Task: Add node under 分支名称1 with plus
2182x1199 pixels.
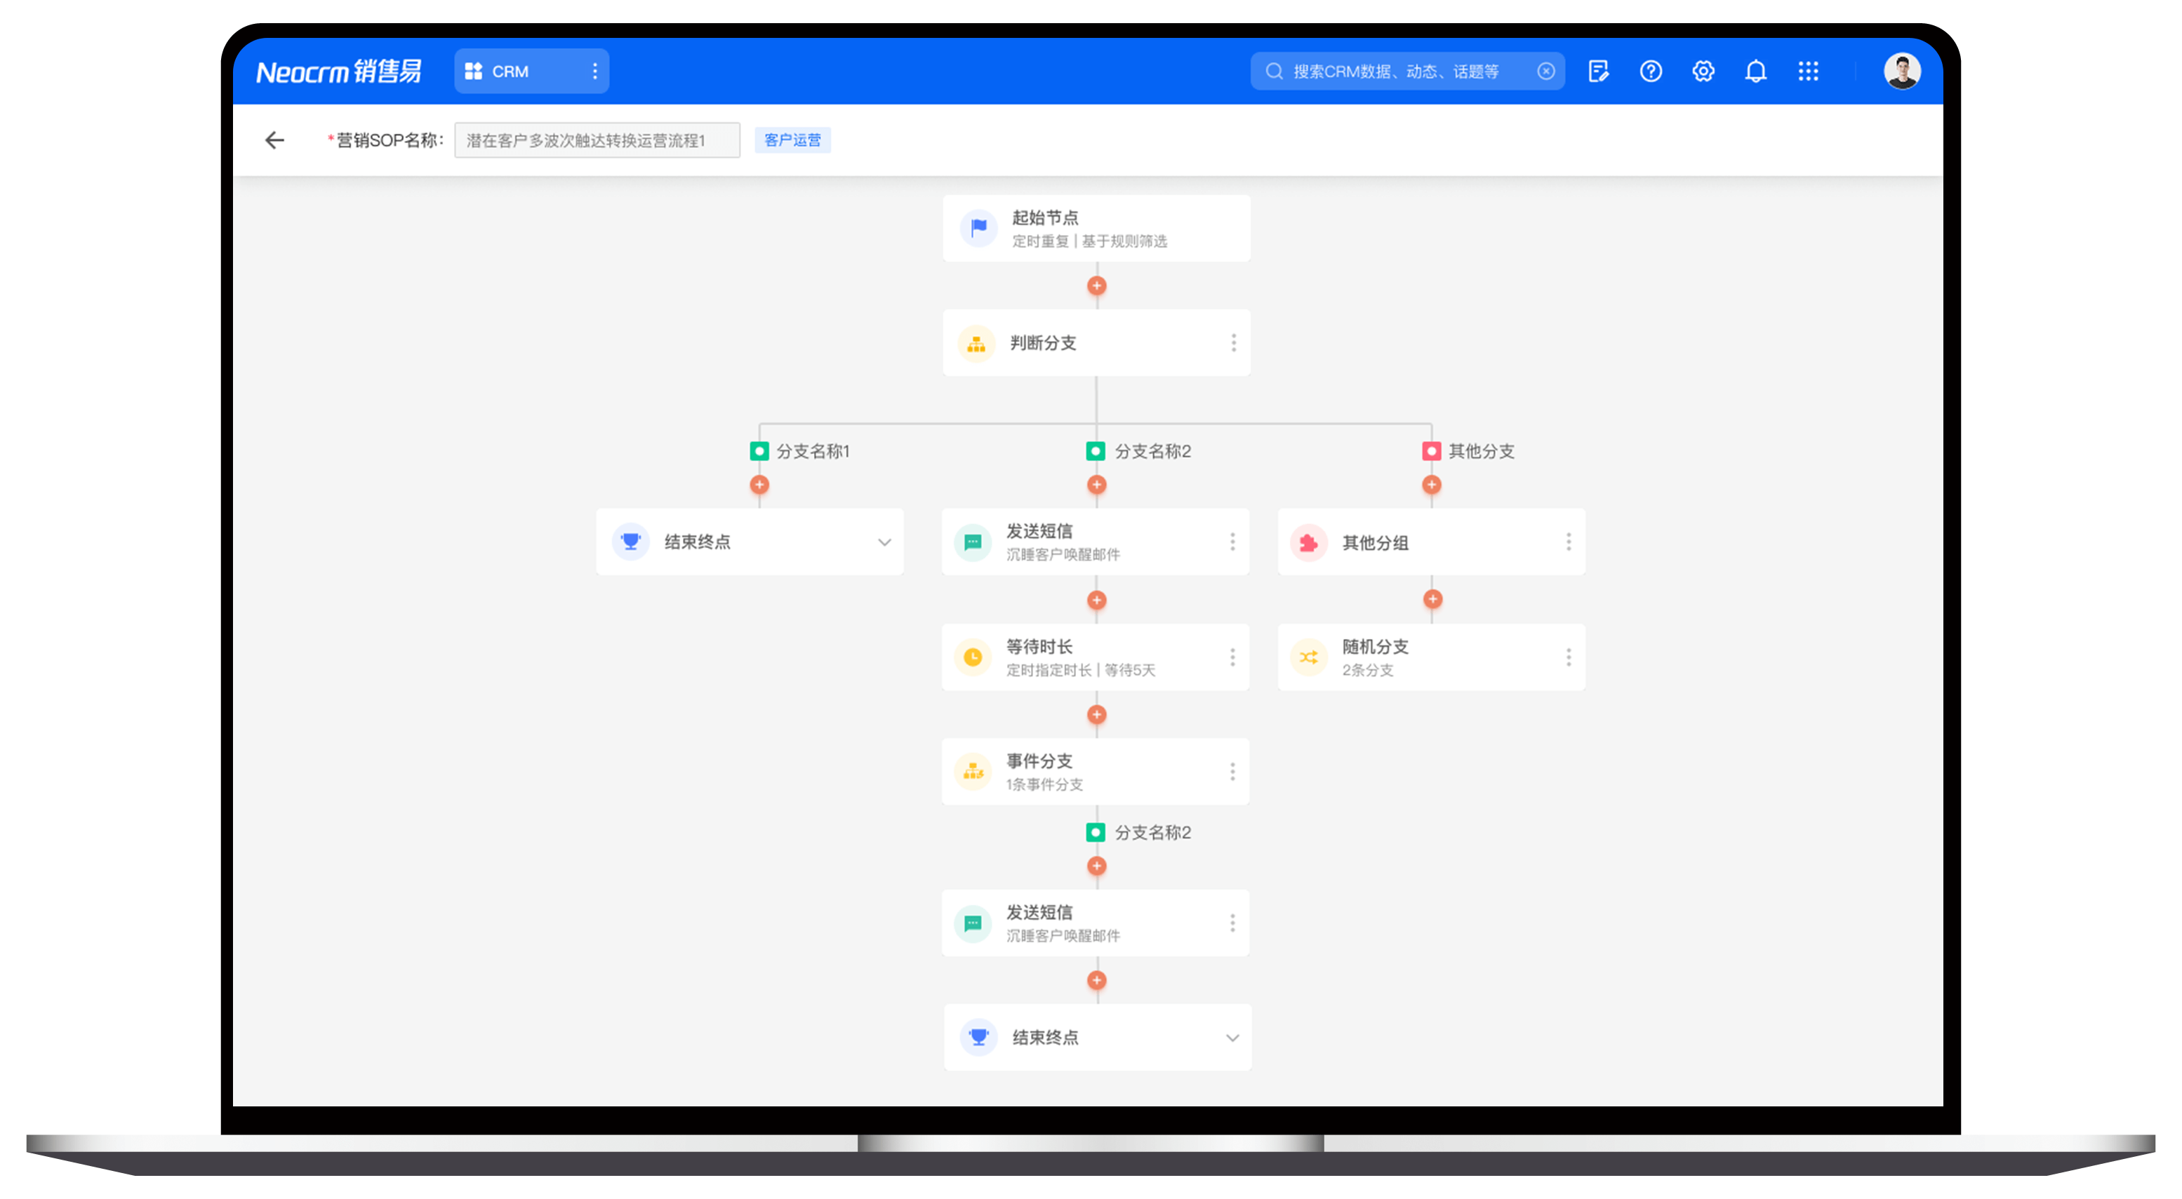Action: 759,484
